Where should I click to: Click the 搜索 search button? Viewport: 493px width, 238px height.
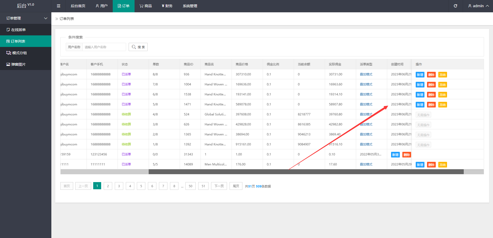[138, 47]
